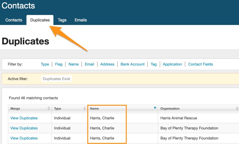Filter by Bank Account
This screenshot has width=239, height=144.
[x=132, y=64]
